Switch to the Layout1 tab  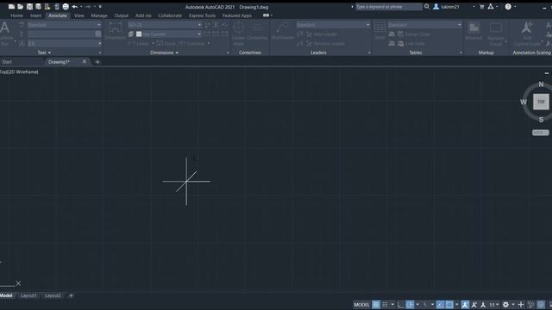[x=28, y=295]
